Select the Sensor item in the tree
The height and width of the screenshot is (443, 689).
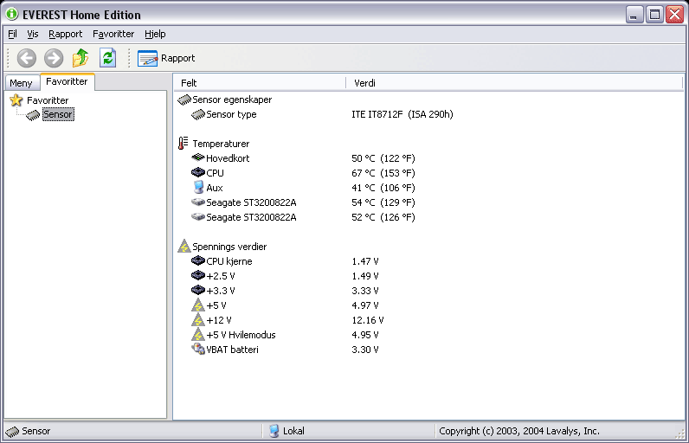(58, 114)
